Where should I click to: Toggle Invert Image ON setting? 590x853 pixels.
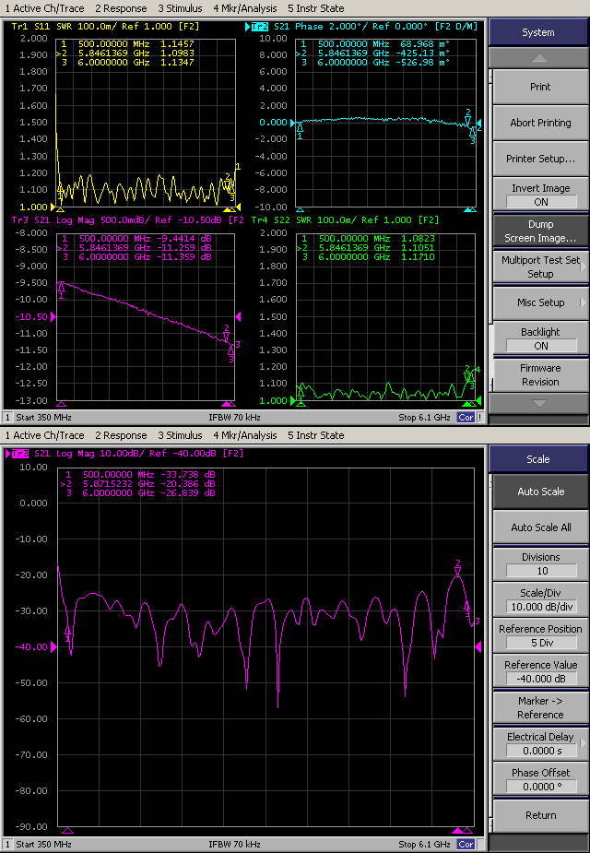[541, 202]
